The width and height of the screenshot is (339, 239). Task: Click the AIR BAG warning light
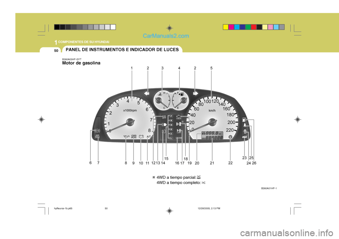(97, 136)
